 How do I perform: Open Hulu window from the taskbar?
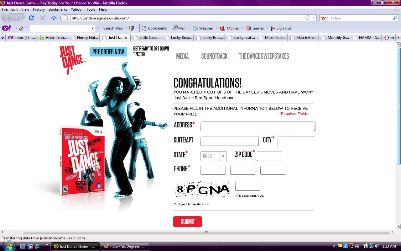(124, 246)
